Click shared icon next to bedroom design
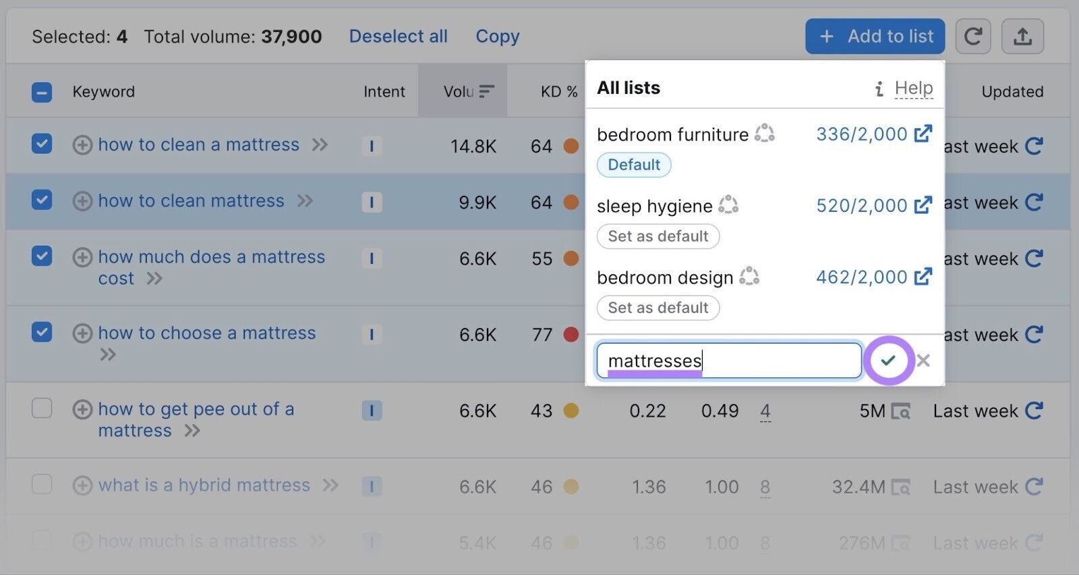The image size is (1079, 575). 749,276
